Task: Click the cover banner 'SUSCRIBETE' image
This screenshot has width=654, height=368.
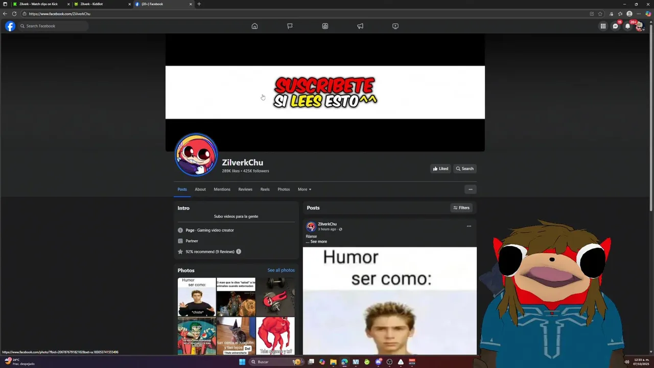Action: (x=325, y=93)
